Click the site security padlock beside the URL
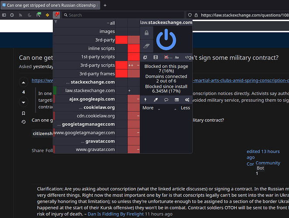This screenshot has width=289, height=218. [x=196, y=15]
